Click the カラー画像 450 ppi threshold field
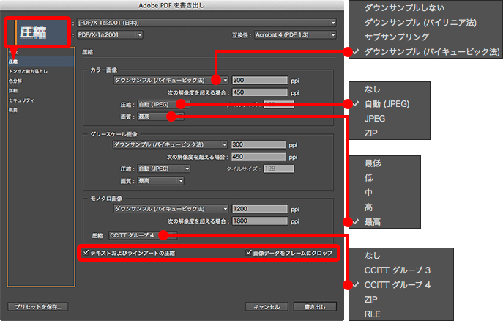Screen dimensions: 503x321 [x=259, y=92]
